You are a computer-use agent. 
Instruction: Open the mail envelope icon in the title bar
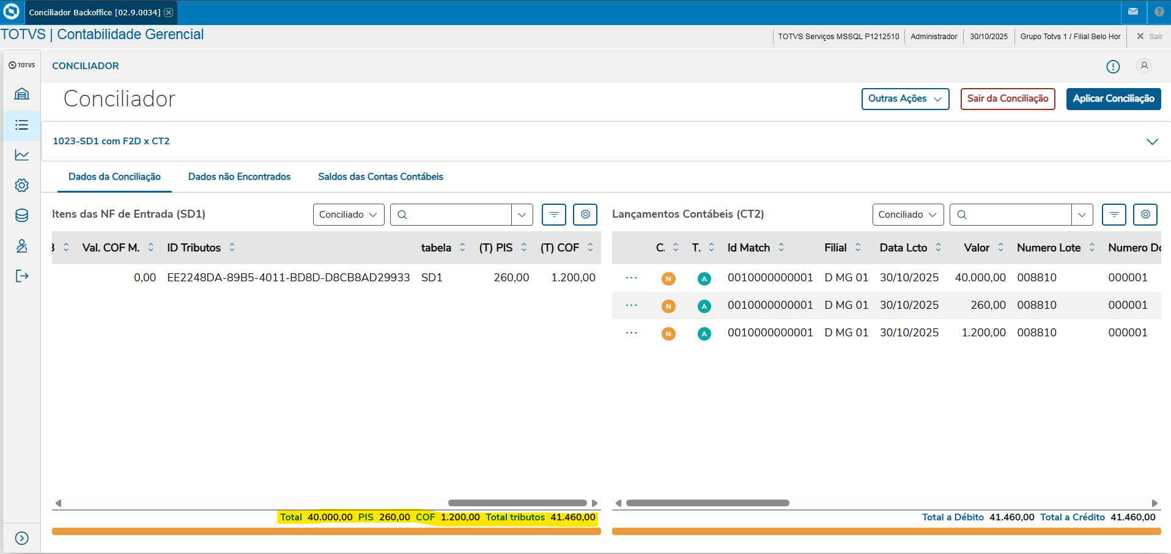click(x=1133, y=12)
